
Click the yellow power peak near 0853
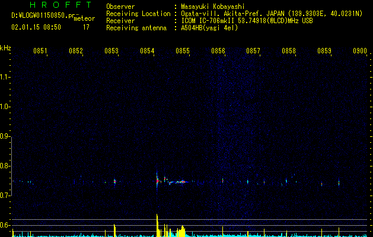click(114, 229)
